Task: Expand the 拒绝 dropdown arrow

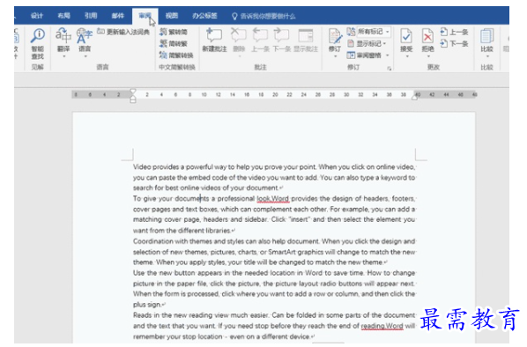Action: 428,56
